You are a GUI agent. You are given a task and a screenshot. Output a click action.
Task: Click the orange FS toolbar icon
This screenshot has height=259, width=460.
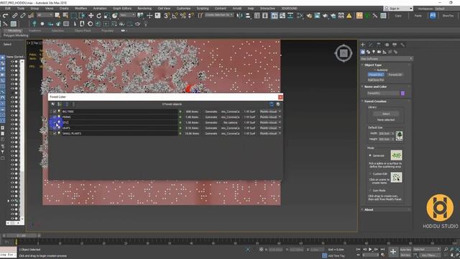359,16
